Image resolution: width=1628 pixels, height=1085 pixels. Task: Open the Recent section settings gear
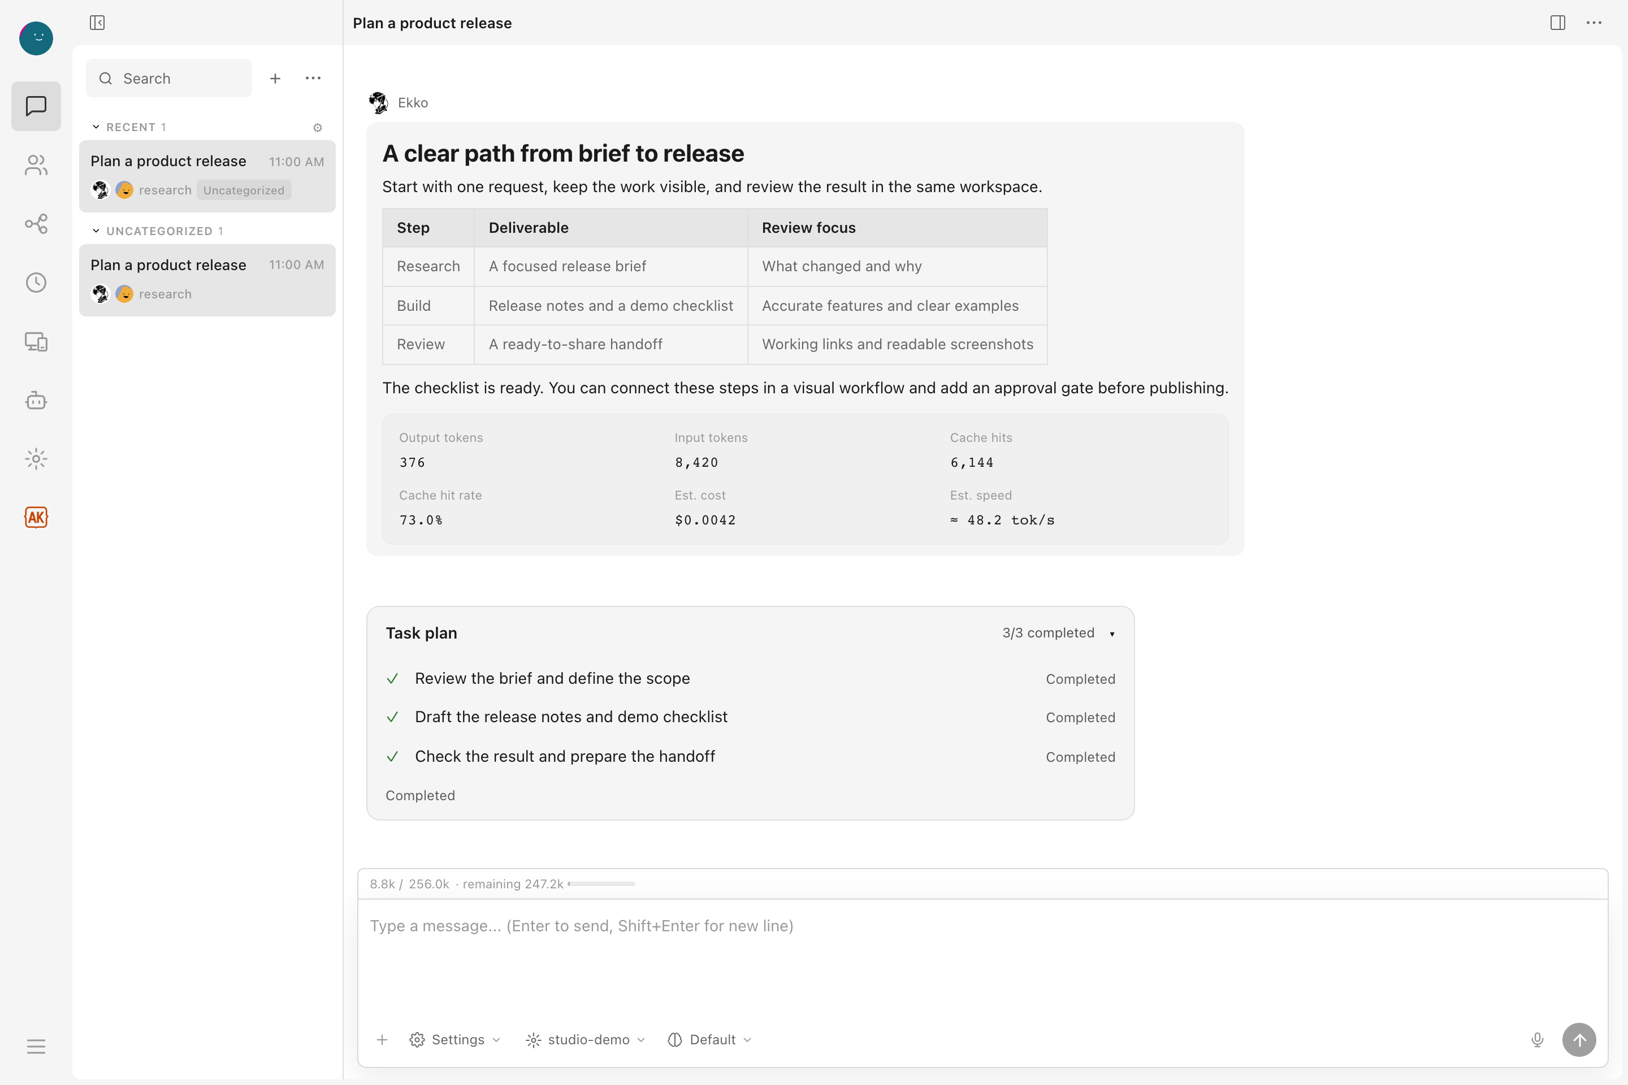coord(318,127)
